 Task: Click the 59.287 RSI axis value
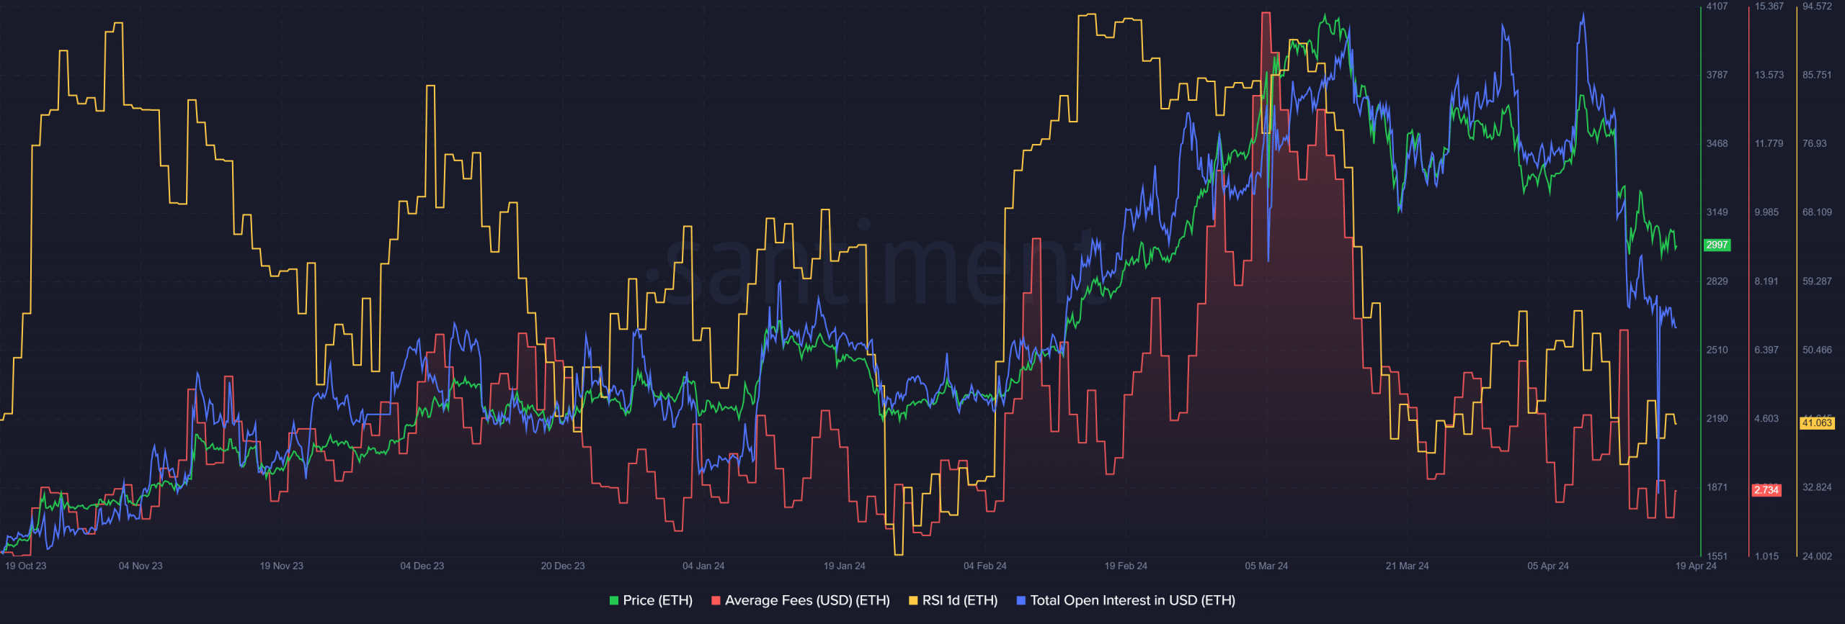(x=1817, y=281)
